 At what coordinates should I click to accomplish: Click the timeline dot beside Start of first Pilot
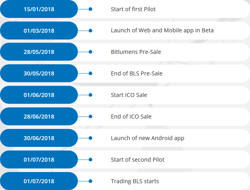(90, 9)
